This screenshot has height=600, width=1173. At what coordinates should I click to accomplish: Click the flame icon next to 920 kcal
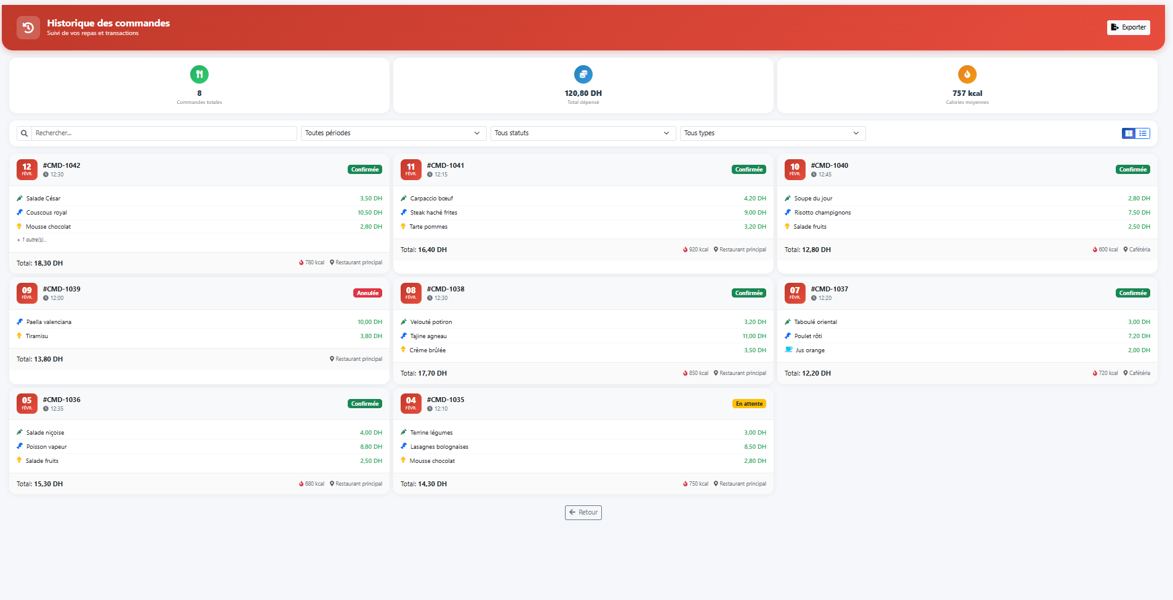685,250
